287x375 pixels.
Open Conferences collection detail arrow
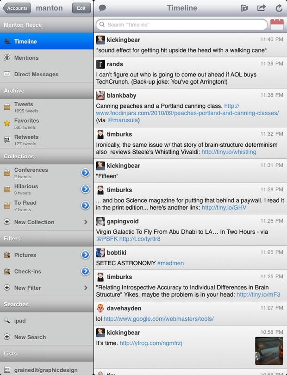tap(85, 172)
